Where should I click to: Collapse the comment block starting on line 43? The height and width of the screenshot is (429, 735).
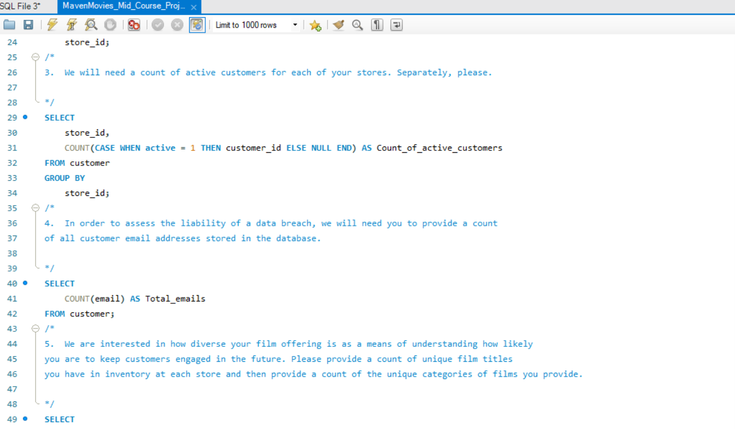[x=36, y=328]
